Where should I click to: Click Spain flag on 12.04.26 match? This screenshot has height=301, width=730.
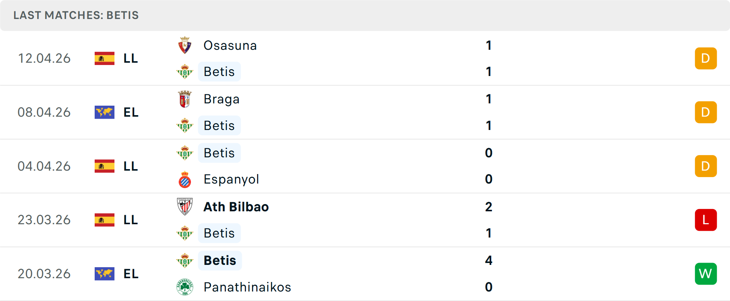105,59
